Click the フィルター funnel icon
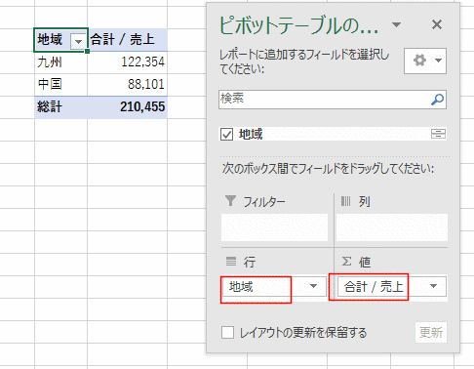This screenshot has height=369, width=474. (x=230, y=201)
